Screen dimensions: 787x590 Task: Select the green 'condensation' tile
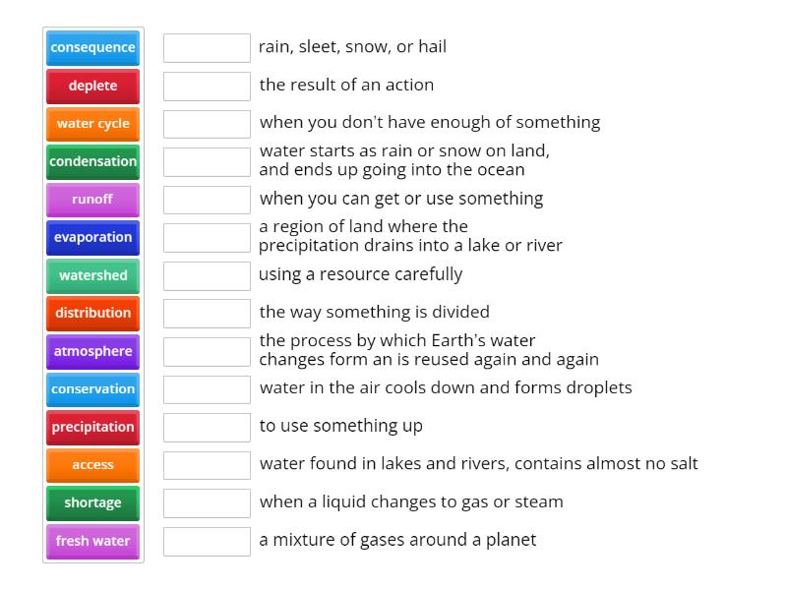pos(92,161)
